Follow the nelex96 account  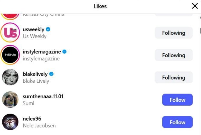pos(177,122)
